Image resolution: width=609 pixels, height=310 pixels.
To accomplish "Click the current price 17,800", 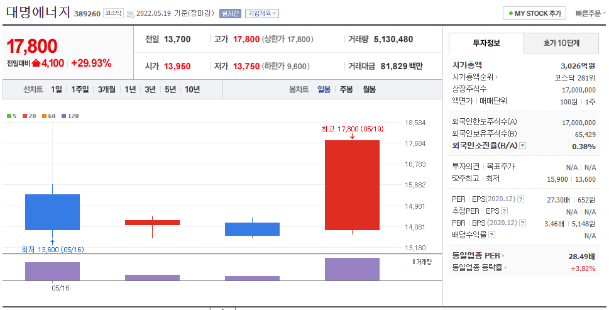I will 32,46.
